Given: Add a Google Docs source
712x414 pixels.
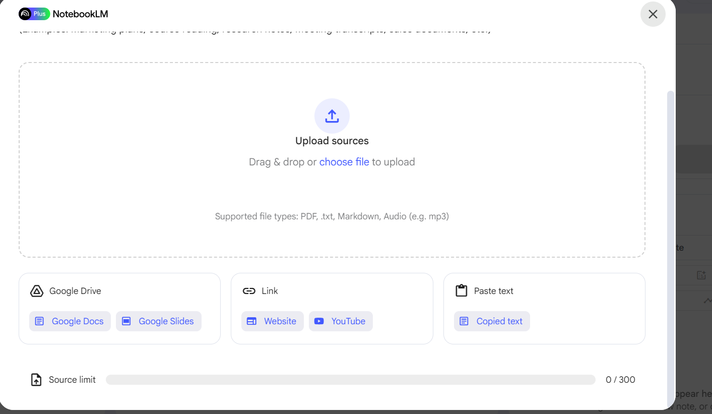Looking at the screenshot, I should pyautogui.click(x=70, y=321).
